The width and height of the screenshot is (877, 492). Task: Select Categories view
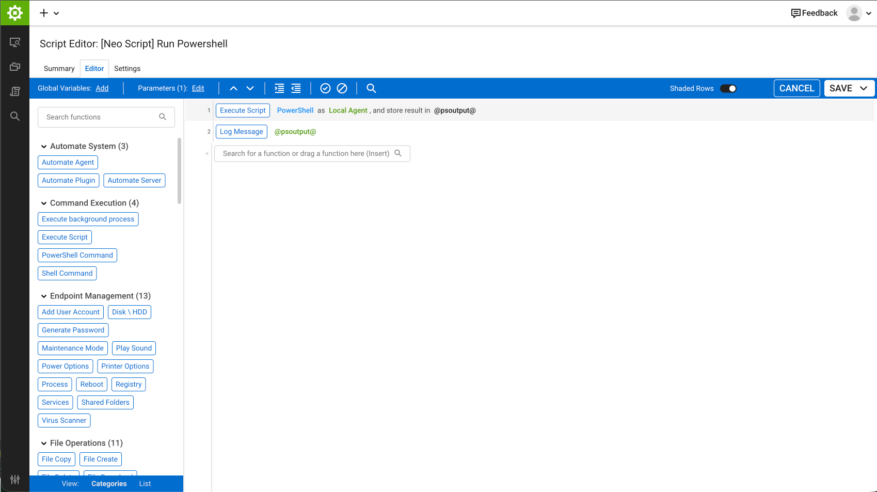click(109, 484)
